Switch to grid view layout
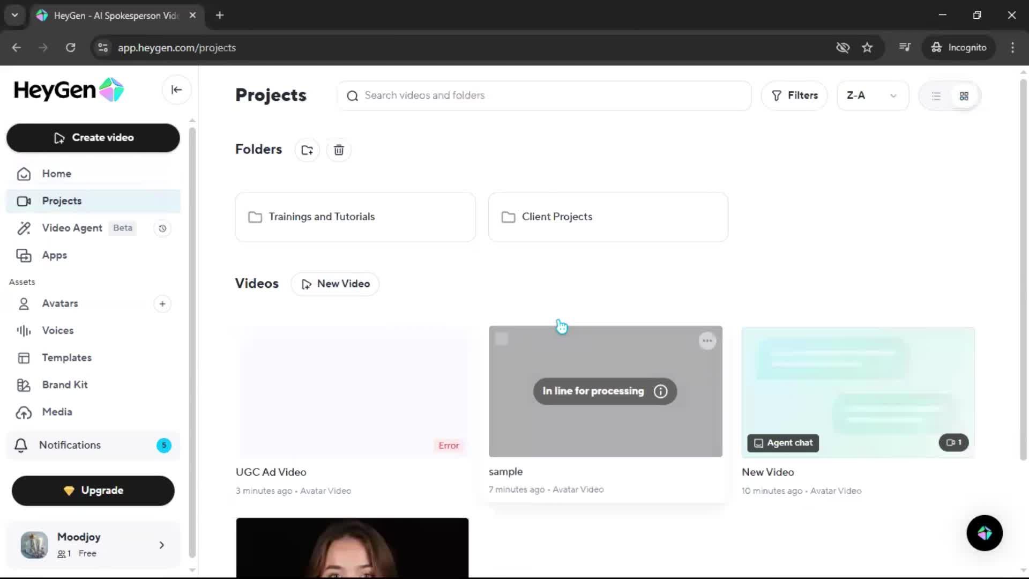The height and width of the screenshot is (579, 1029). coord(964,96)
